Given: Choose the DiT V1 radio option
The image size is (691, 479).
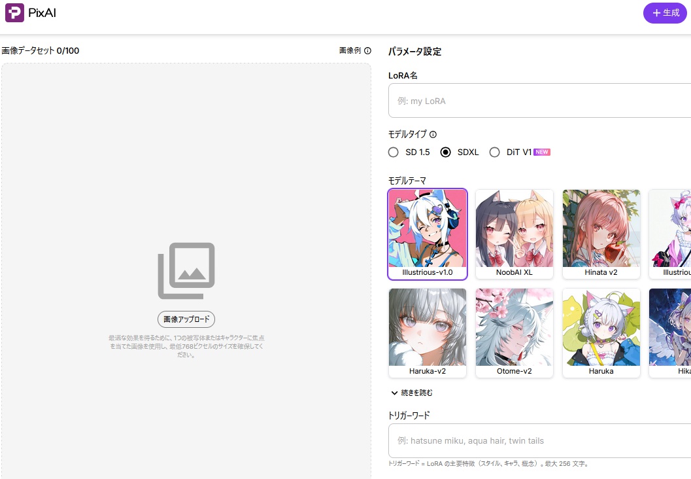Looking at the screenshot, I should (x=495, y=152).
